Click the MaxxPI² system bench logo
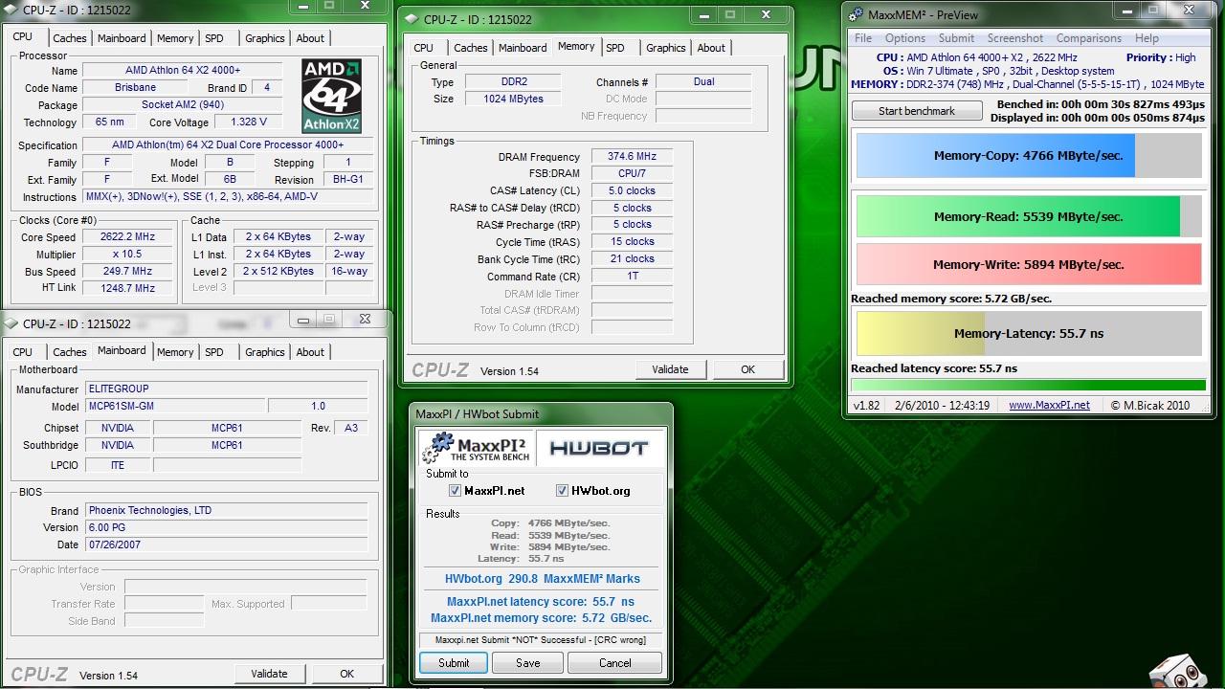This screenshot has height=689, width=1225. pyautogui.click(x=475, y=447)
